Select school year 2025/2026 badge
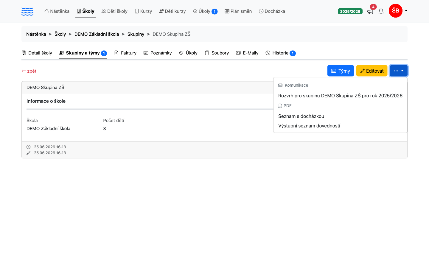This screenshot has height=268, width=429. (x=350, y=11)
